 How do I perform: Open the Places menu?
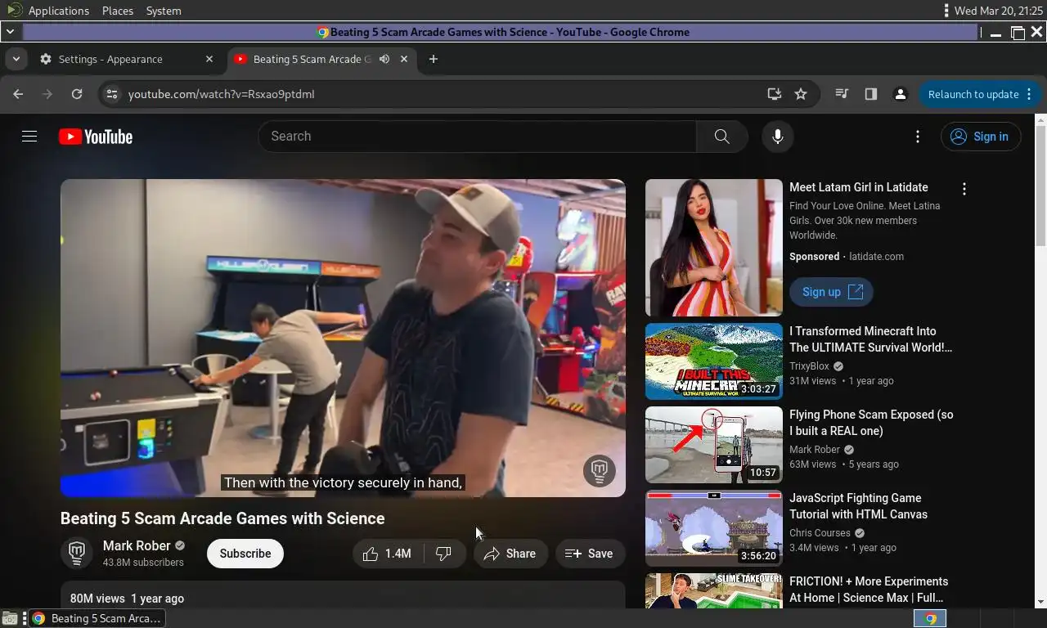(x=118, y=11)
